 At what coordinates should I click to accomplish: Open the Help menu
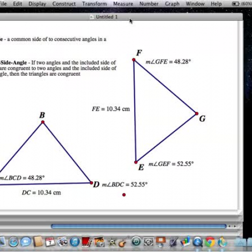(x=216, y=4)
